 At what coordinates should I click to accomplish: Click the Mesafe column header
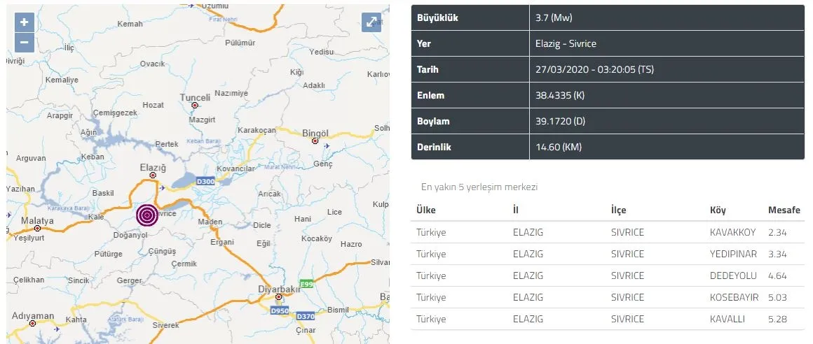coord(784,210)
